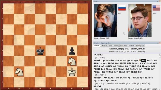Go to move 62.Kf2
161x90 pixels.
pyautogui.click(x=150, y=60)
